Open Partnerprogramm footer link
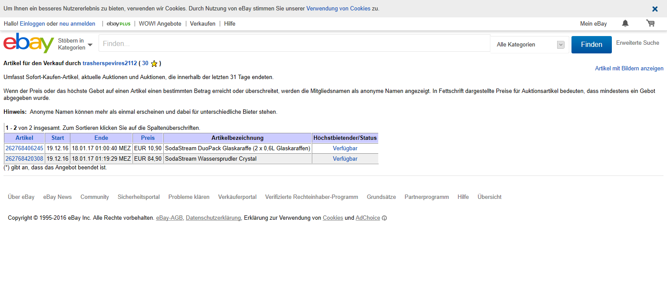This screenshot has height=284, width=667. pyautogui.click(x=427, y=197)
